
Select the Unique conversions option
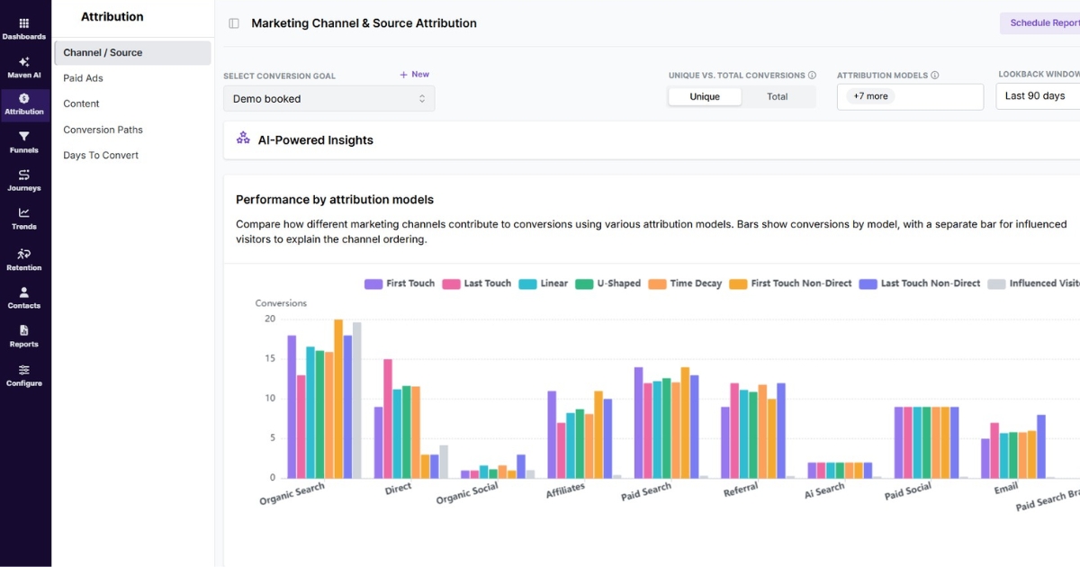pos(705,97)
